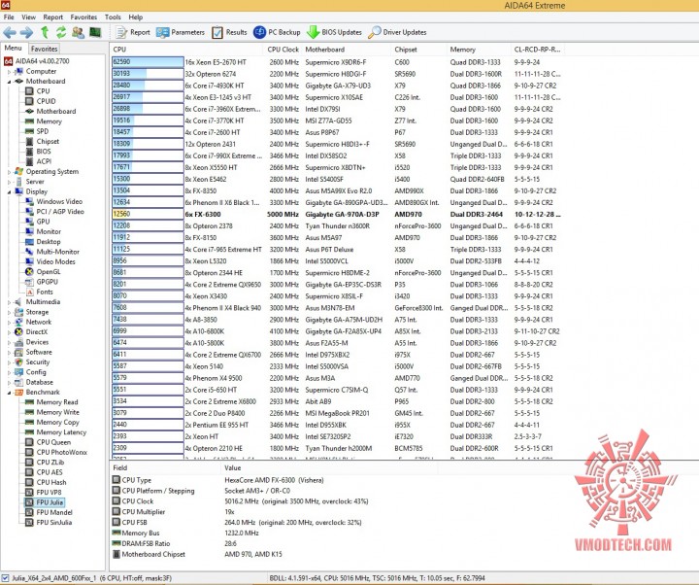Open the Report menu
699x585 pixels.
click(53, 17)
